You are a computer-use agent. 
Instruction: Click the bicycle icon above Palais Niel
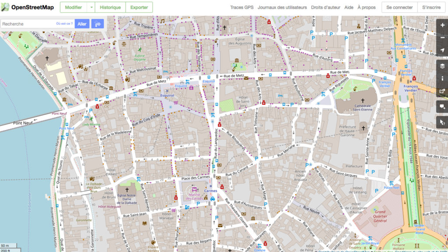click(x=392, y=183)
